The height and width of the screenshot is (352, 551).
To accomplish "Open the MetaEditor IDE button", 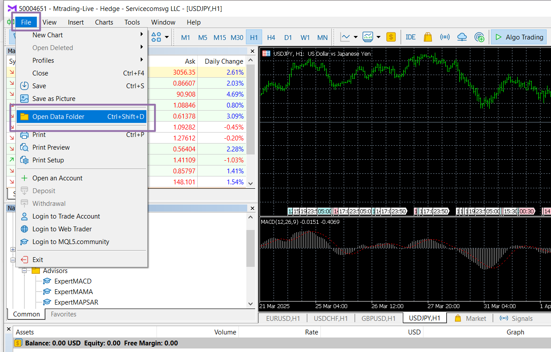I will (411, 37).
